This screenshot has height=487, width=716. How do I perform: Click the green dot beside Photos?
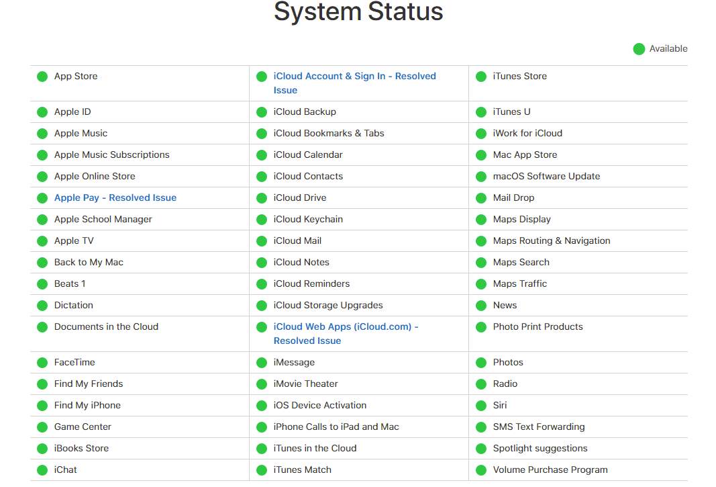click(481, 363)
